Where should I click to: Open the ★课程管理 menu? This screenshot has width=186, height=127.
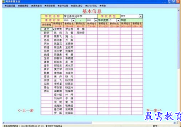pyautogui.click(x=50, y=6)
